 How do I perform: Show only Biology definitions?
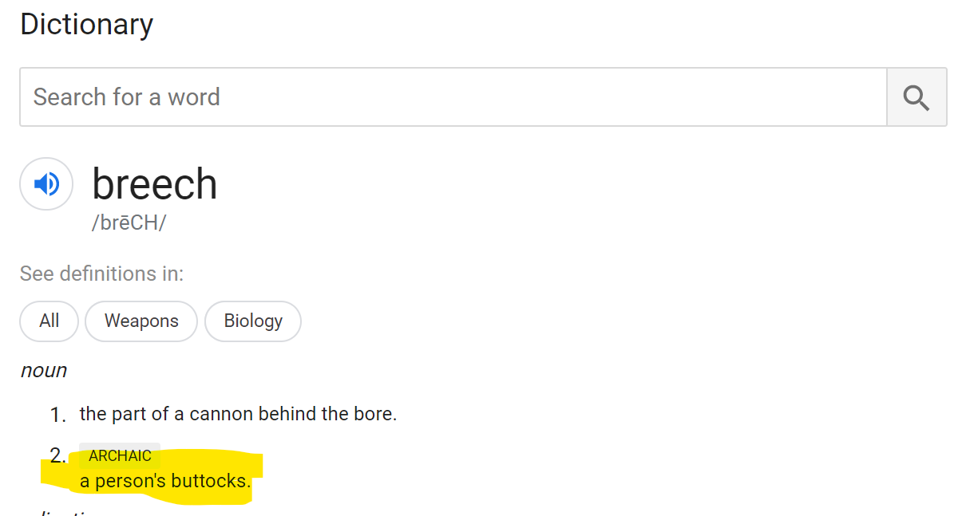[253, 321]
